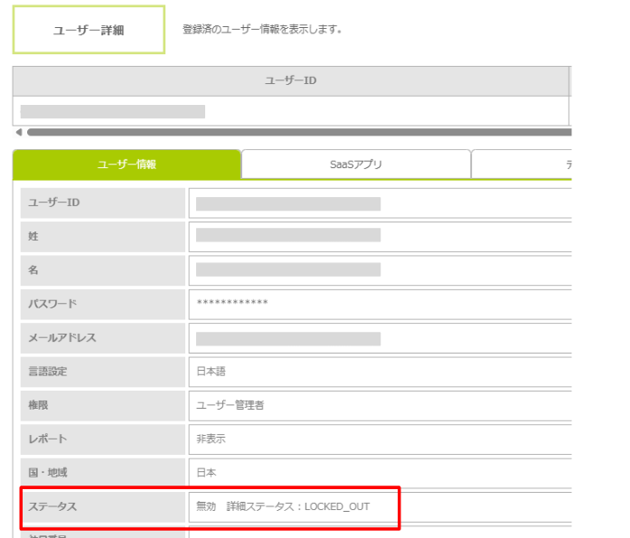630x538 pixels.
Task: Click the パスワード row label
Action: tap(103, 304)
